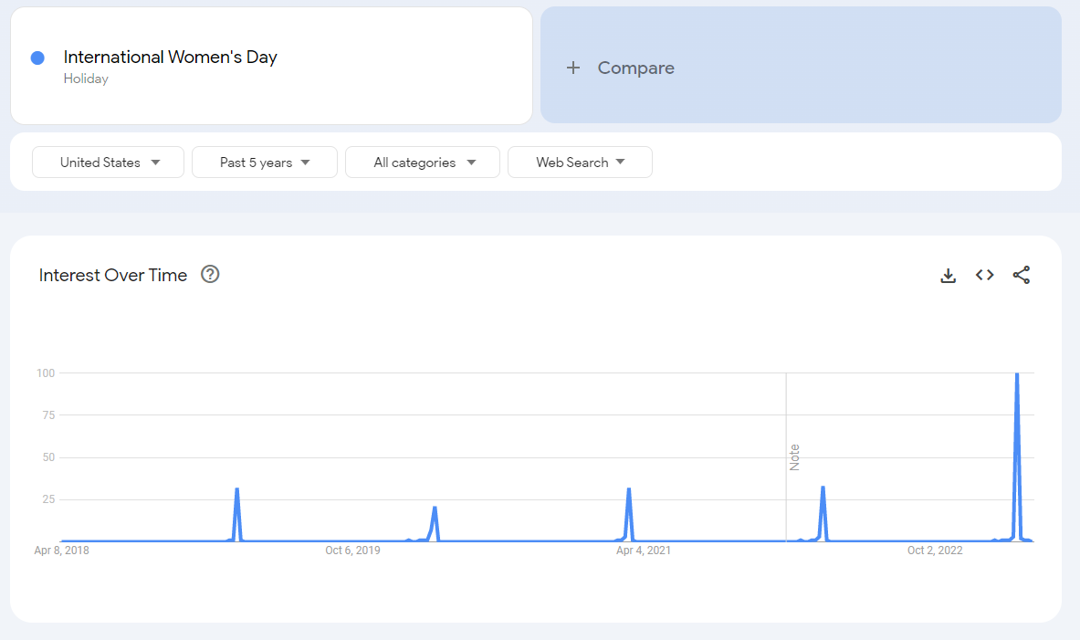
Task: Click the International Women's Day search term card
Action: [x=170, y=57]
